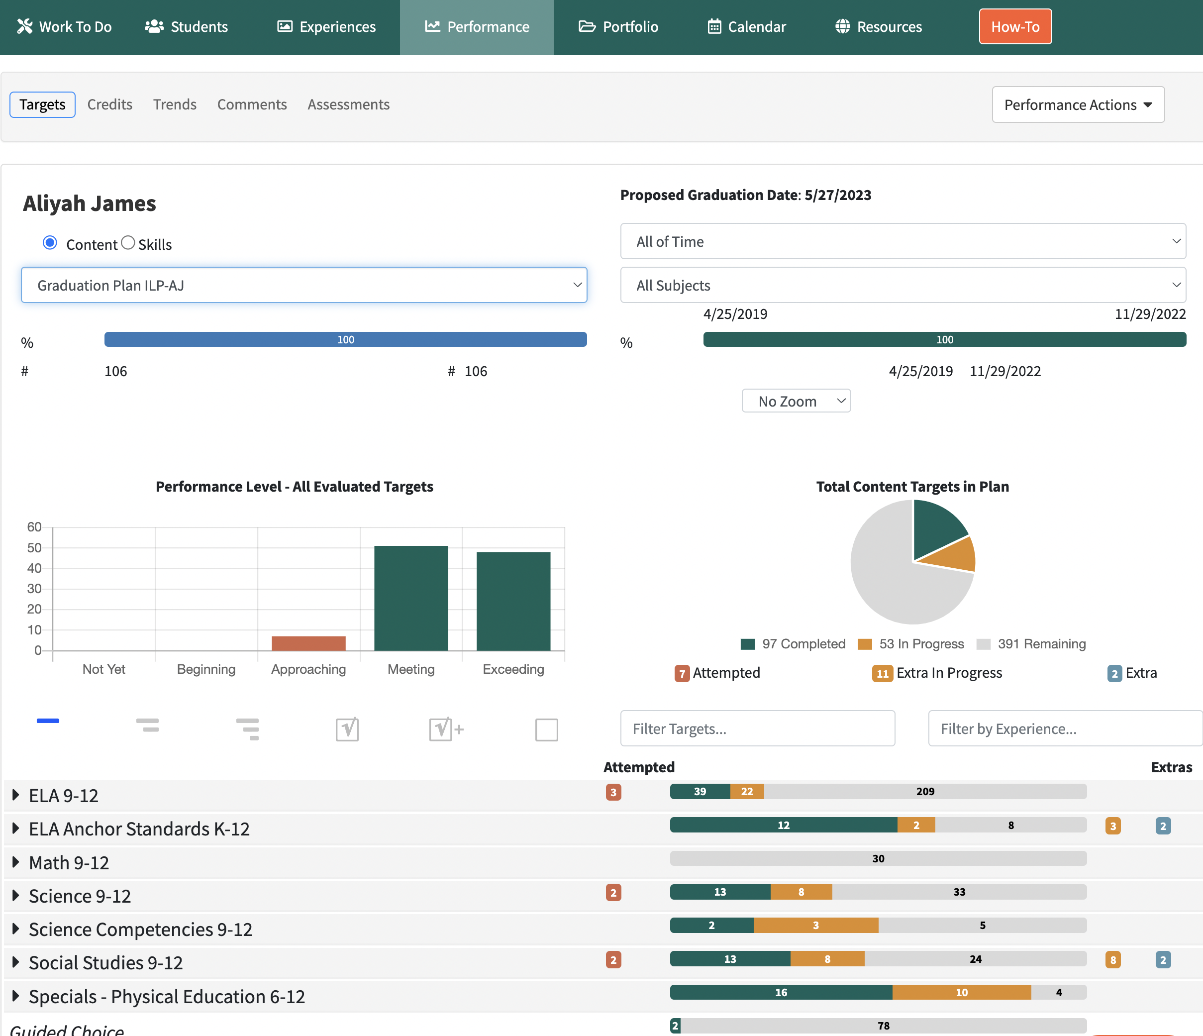Click the Students group icon

pyautogui.click(x=154, y=26)
